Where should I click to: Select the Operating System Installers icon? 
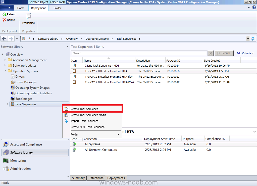pos(13,93)
